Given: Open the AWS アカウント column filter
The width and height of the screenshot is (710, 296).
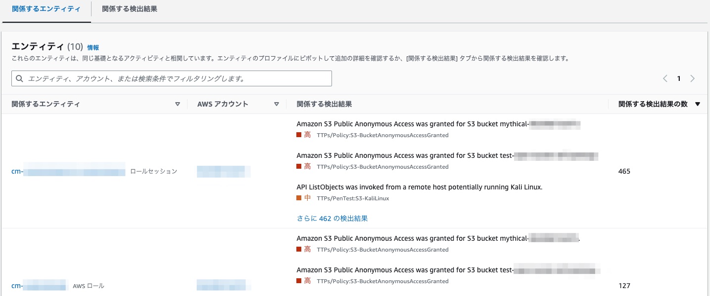Looking at the screenshot, I should coord(277,104).
